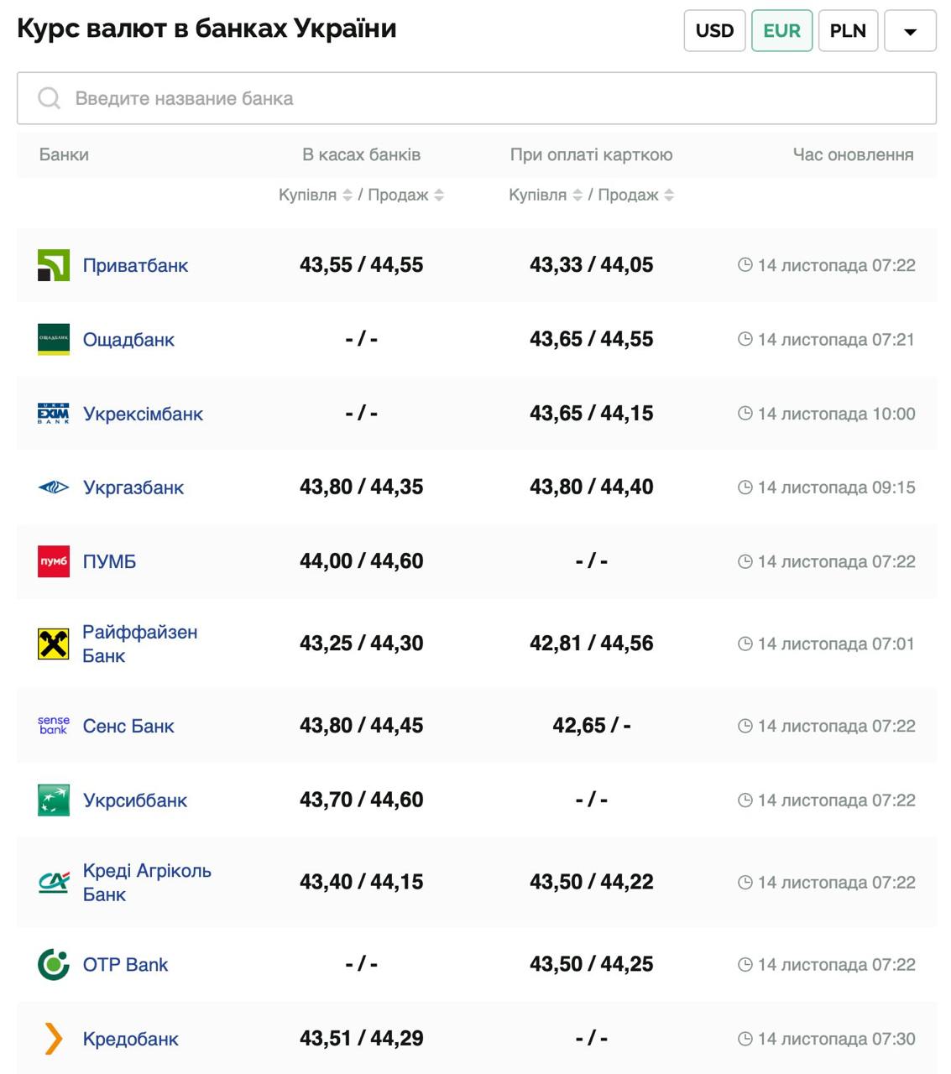Click the OTP Bank logo icon
Image resolution: width=951 pixels, height=1074 pixels.
coord(54,965)
